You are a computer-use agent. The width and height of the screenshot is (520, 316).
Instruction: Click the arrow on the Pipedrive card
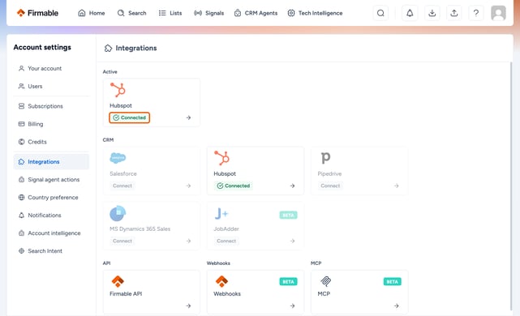click(x=397, y=186)
